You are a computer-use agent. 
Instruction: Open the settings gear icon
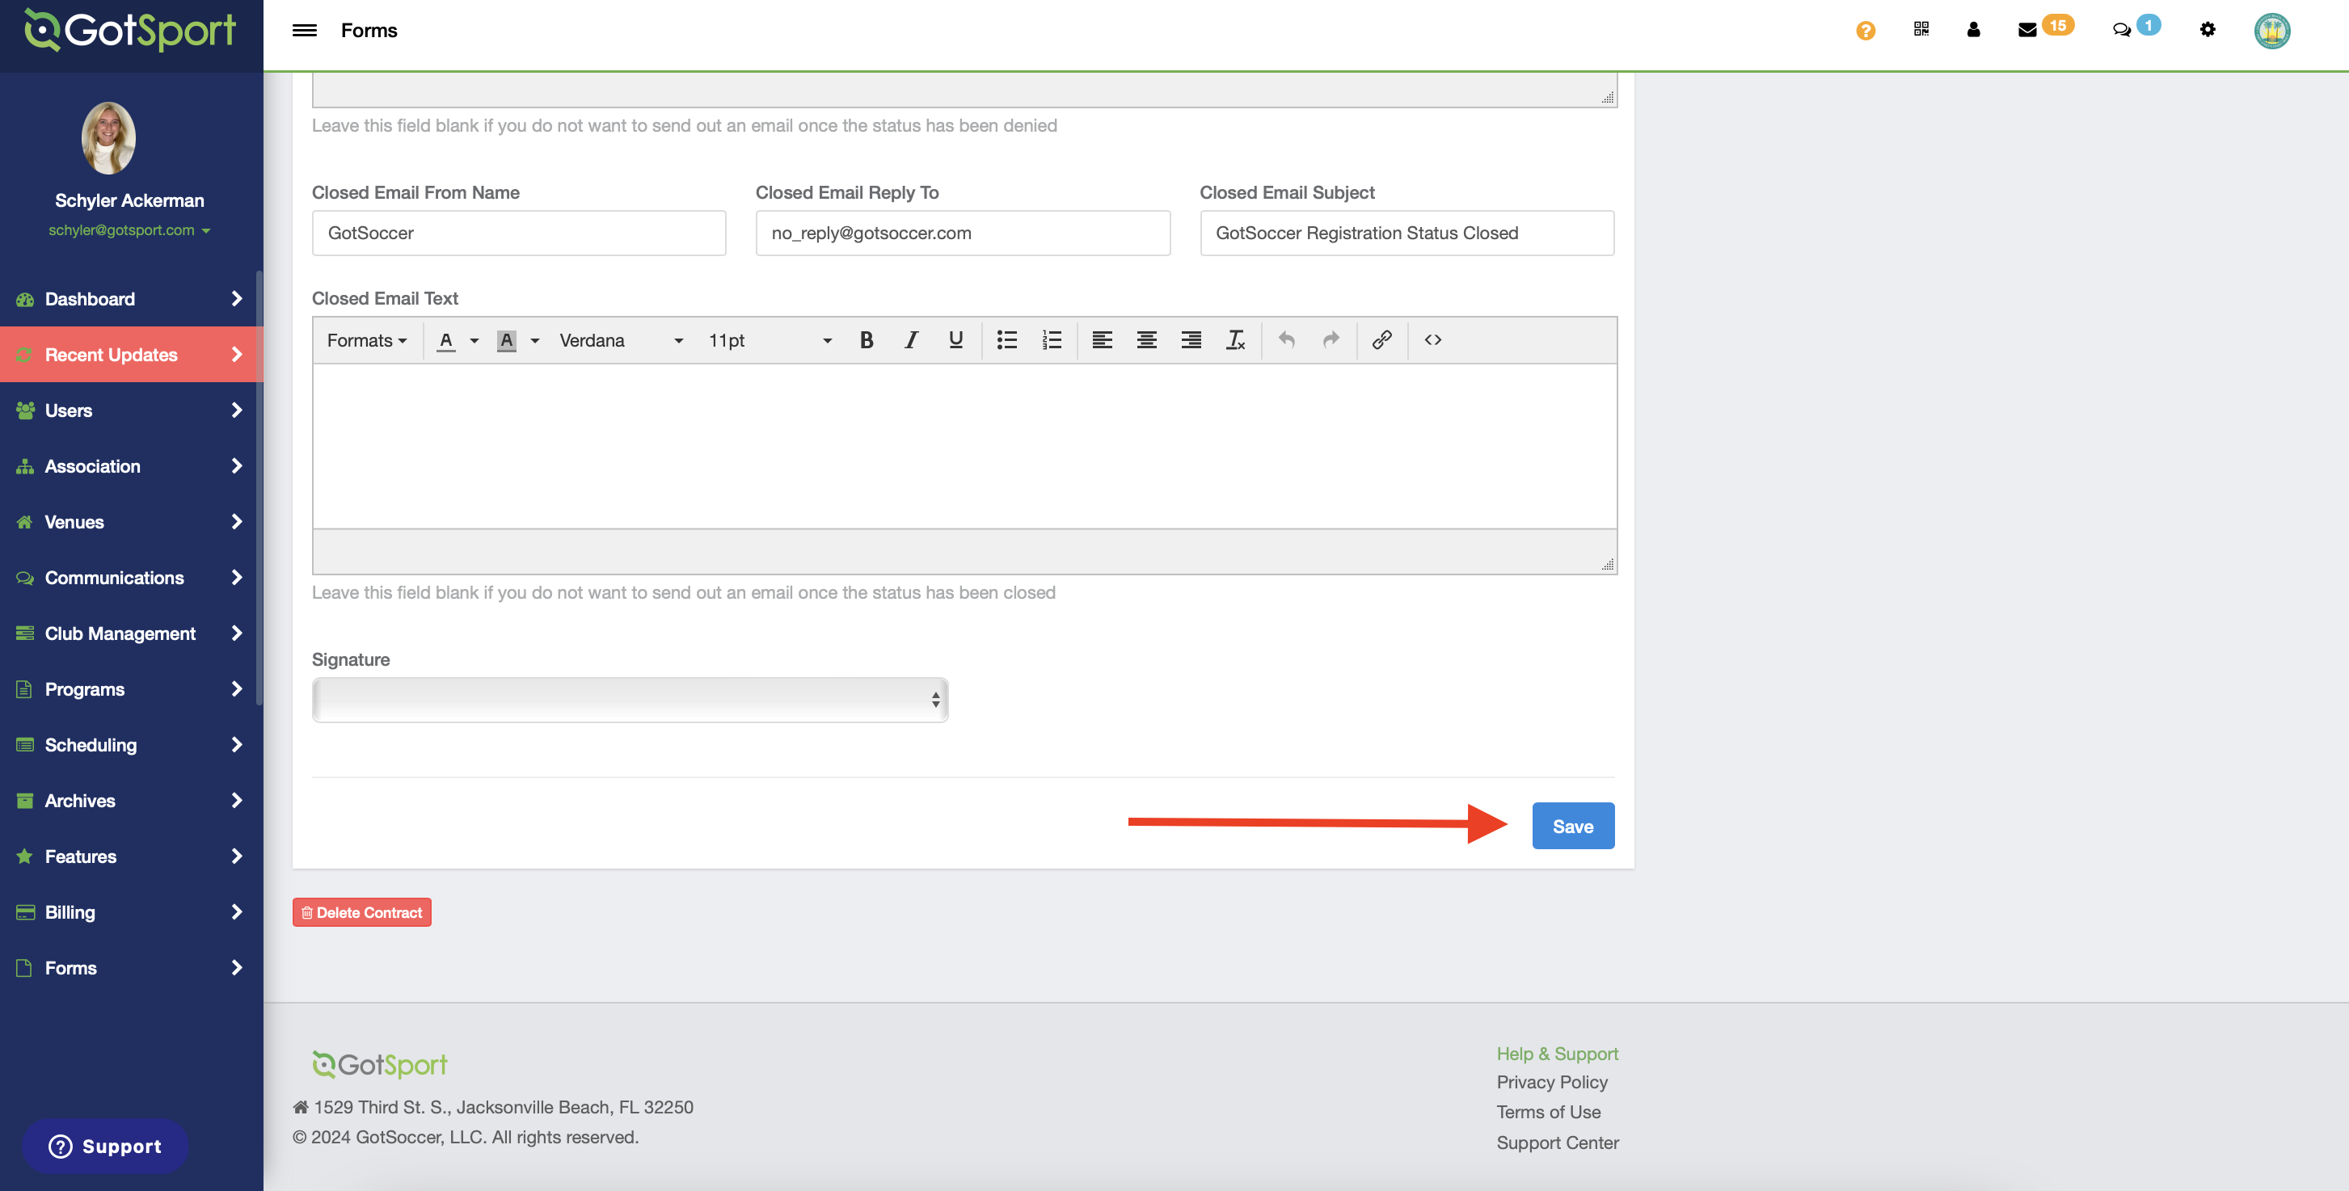pos(2207,29)
